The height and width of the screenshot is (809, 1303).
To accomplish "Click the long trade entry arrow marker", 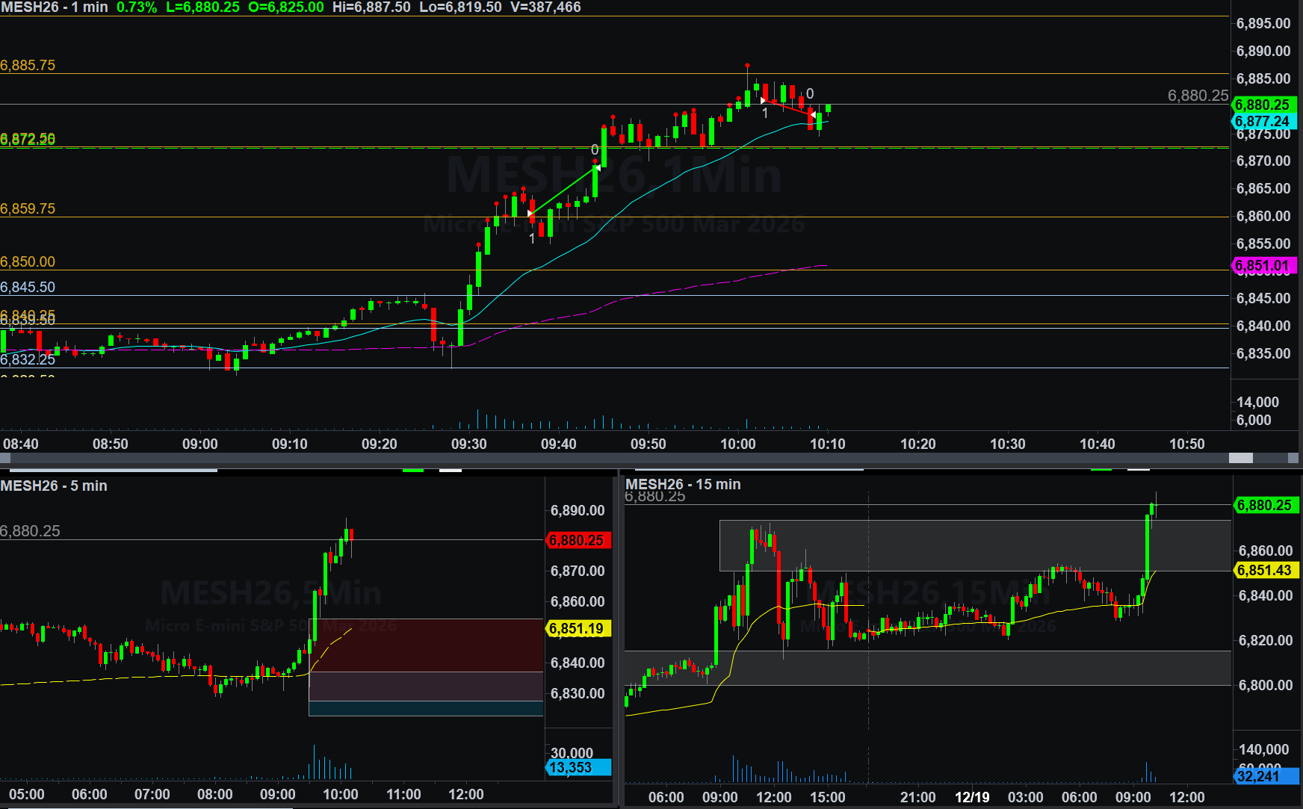I will (x=530, y=214).
